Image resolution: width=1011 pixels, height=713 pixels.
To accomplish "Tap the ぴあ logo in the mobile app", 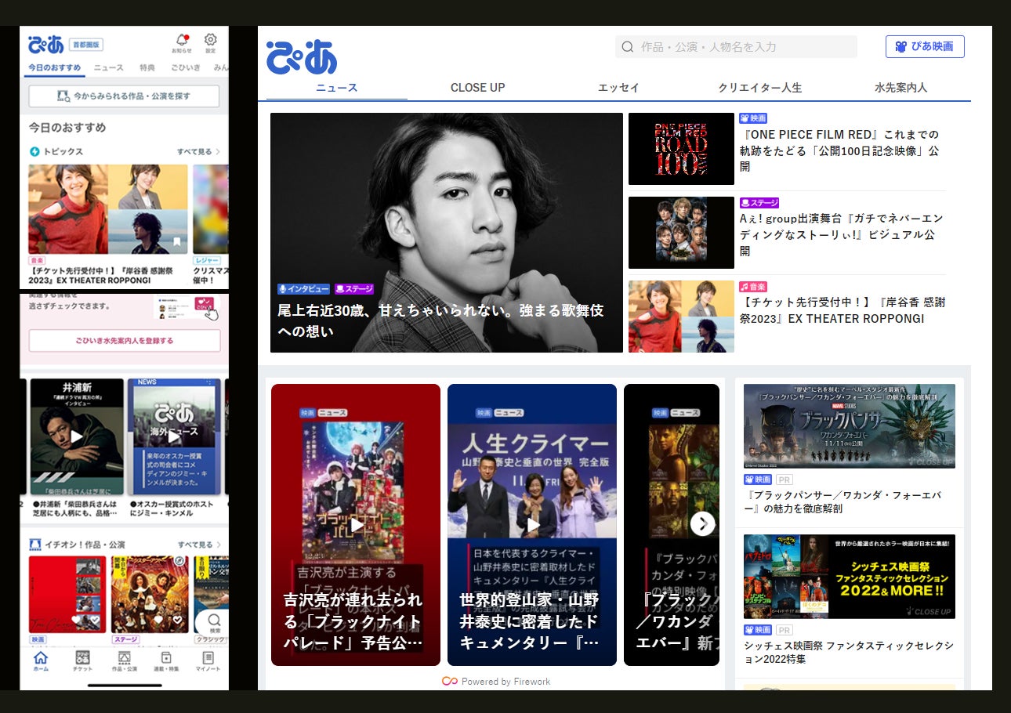I will pyautogui.click(x=45, y=44).
